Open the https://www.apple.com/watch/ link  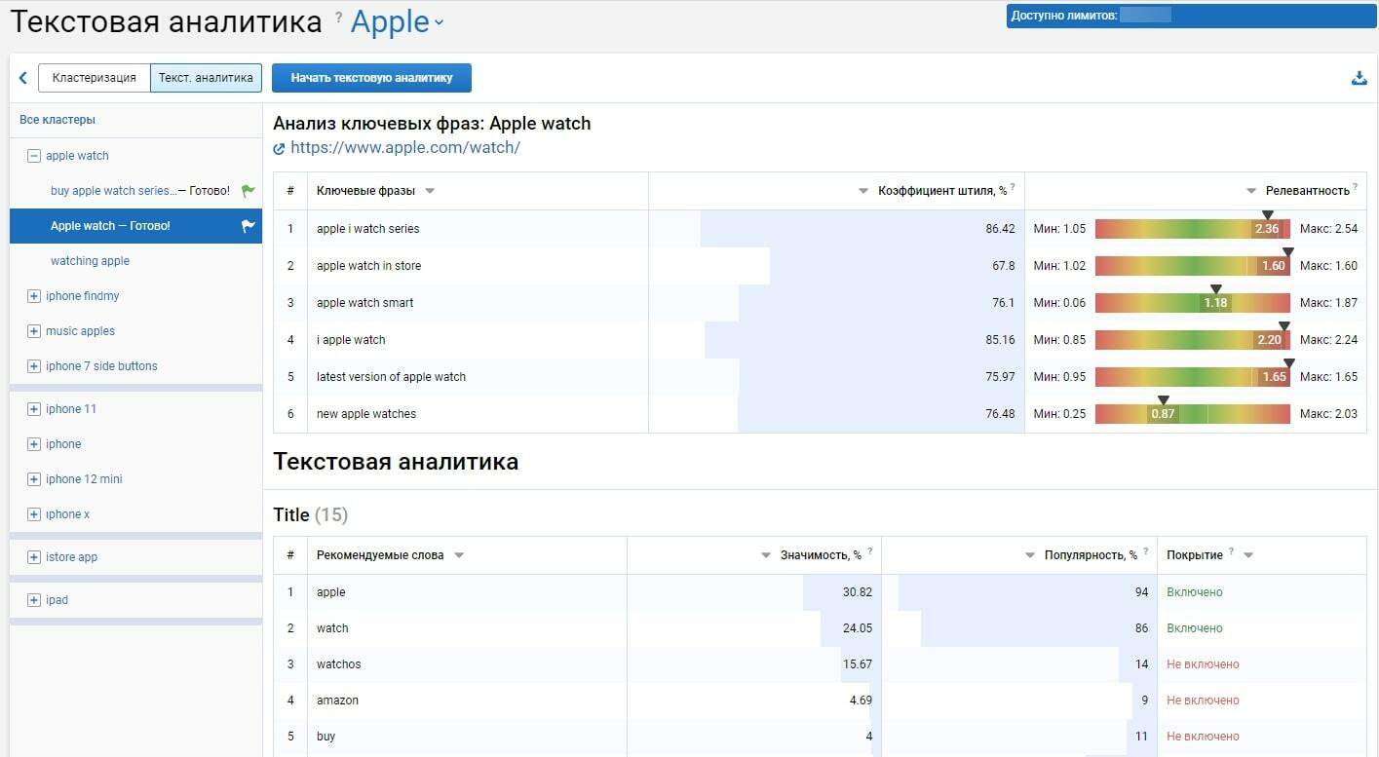coord(405,148)
